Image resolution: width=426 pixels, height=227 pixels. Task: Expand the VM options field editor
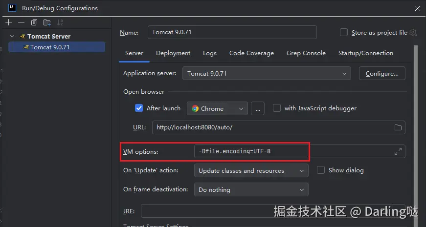(x=398, y=151)
